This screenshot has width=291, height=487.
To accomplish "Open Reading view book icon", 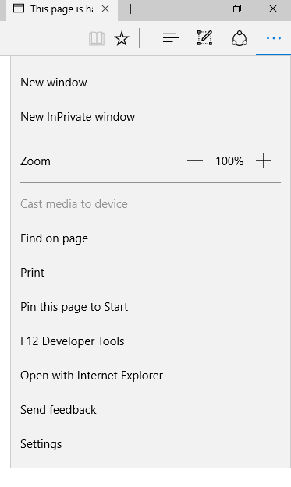I will pos(97,39).
